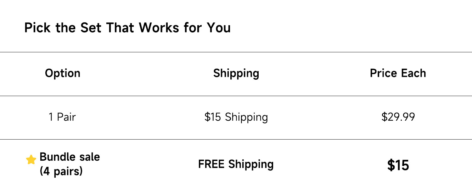Click the divider line below the heading

pos(236,52)
